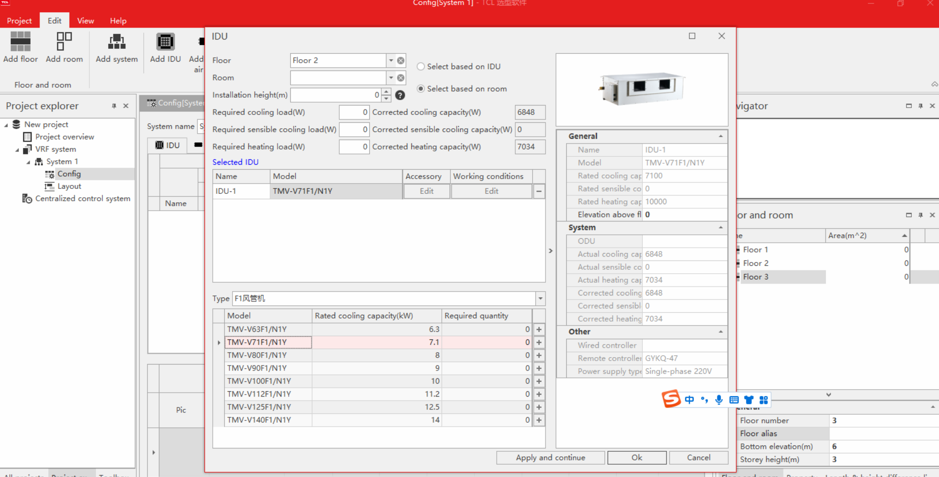
Task: Click the Ok button
Action: pos(637,458)
